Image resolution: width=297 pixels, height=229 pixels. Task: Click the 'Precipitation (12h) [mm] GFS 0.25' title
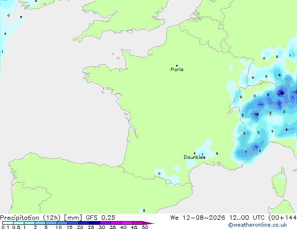58,218
